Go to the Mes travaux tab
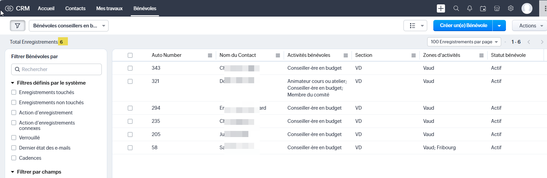The image size is (547, 178). click(109, 8)
